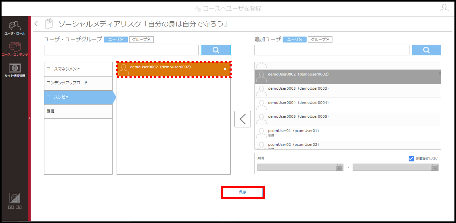Uncheck the 期間設定しない checkbox
456x223 pixels.
(411, 159)
